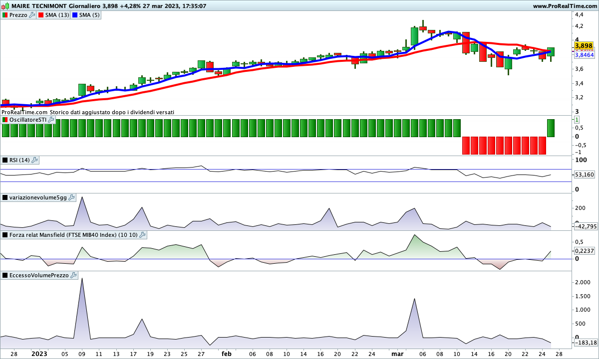The width and height of the screenshot is (599, 359).
Task: Open OscillatoreSTI settings wrench icon
Action: tap(51, 120)
